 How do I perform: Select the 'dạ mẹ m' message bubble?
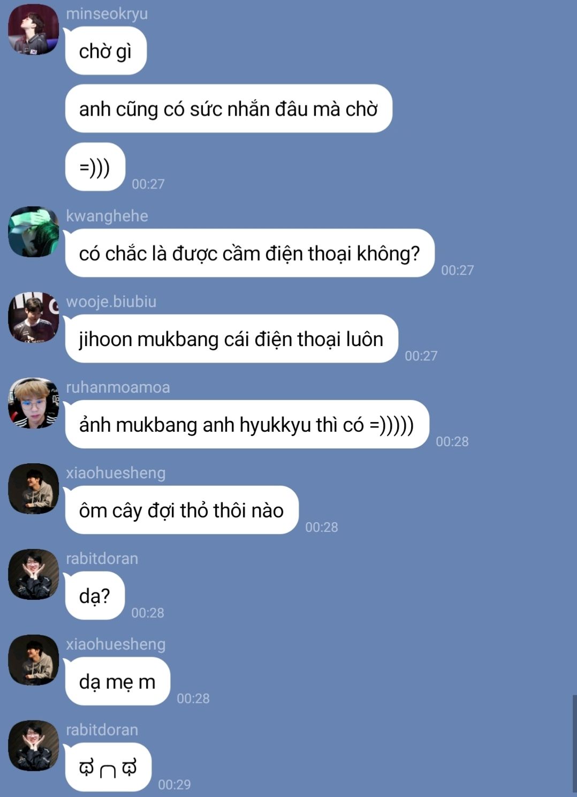[117, 682]
